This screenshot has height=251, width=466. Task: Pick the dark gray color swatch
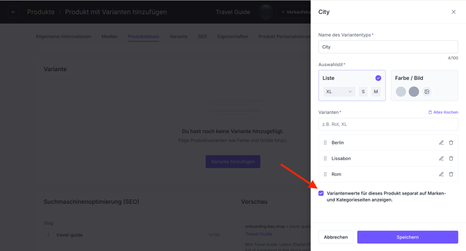click(414, 92)
